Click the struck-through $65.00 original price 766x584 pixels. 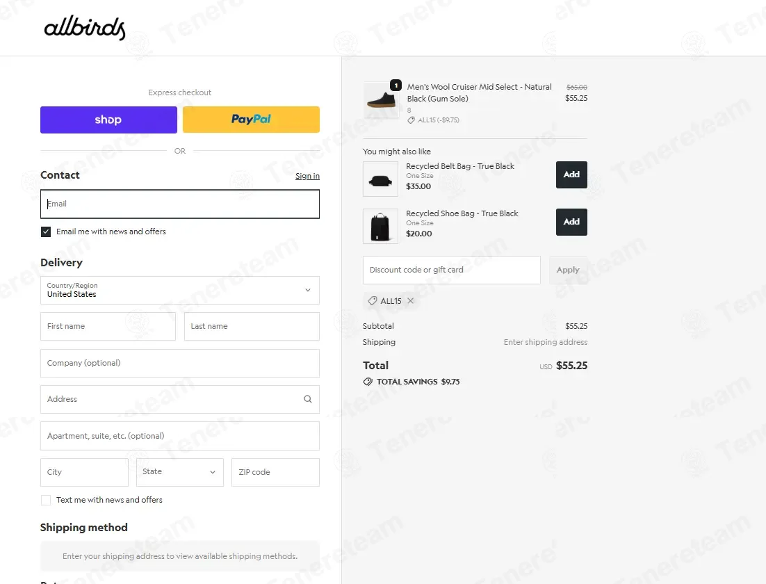pos(577,87)
